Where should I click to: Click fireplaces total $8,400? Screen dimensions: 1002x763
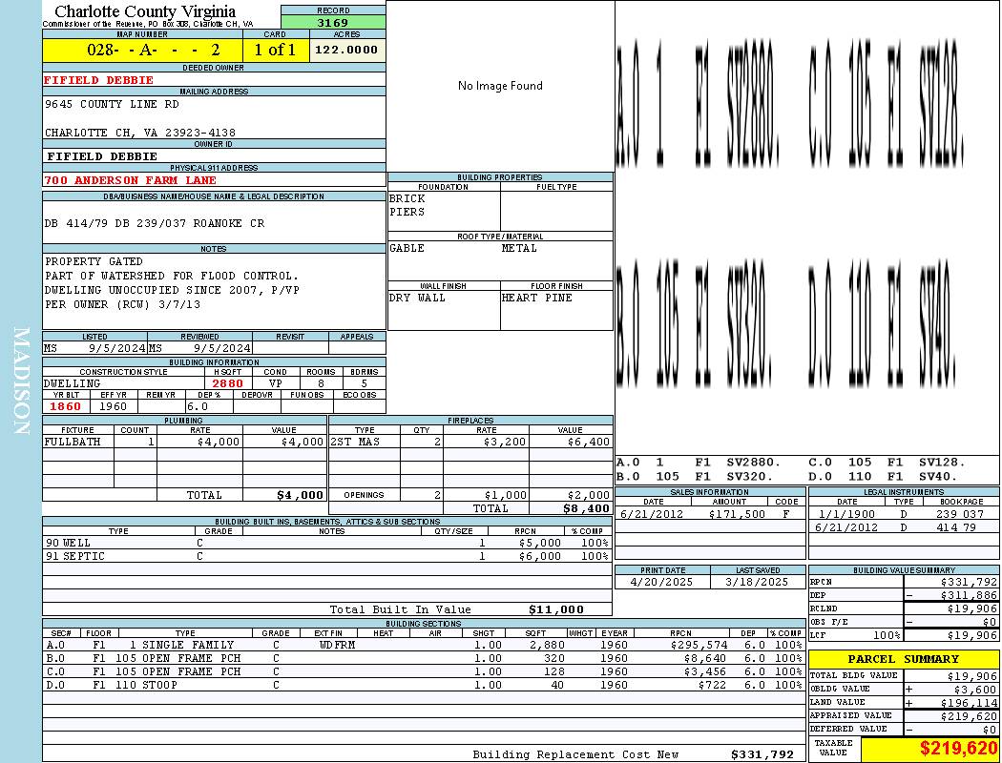coord(586,509)
